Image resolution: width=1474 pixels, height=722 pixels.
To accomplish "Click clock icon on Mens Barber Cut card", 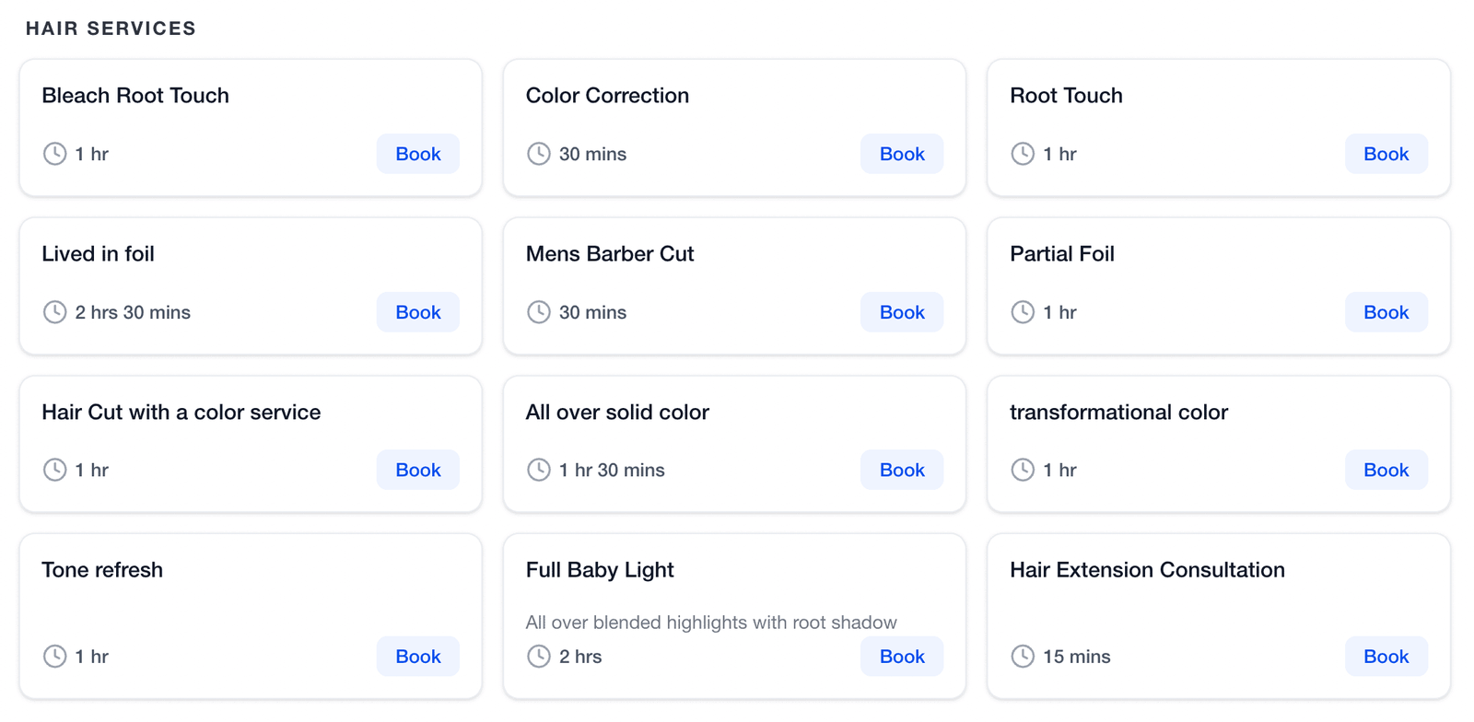I will click(539, 312).
